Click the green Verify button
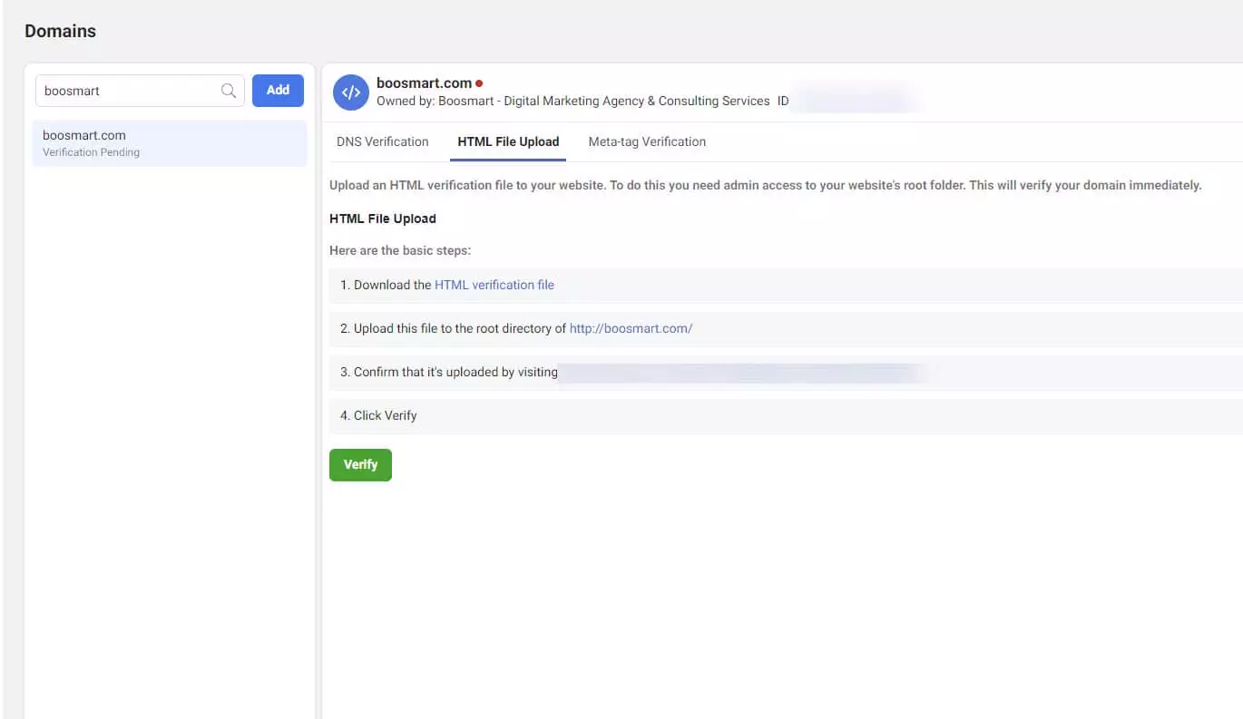The image size is (1243, 719). click(x=360, y=464)
